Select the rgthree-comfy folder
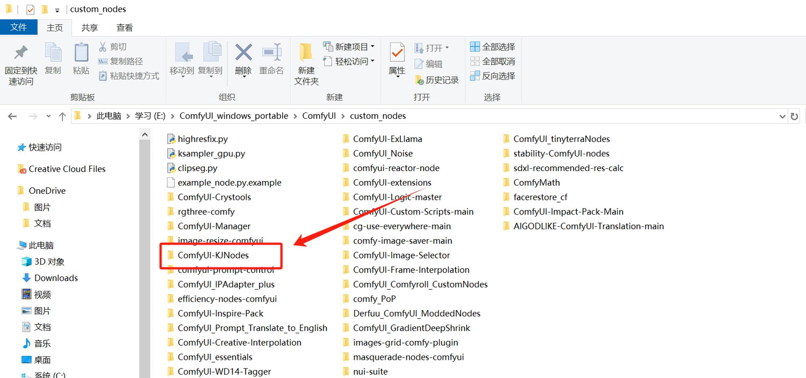Image resolution: width=806 pixels, height=378 pixels. pyautogui.click(x=201, y=211)
